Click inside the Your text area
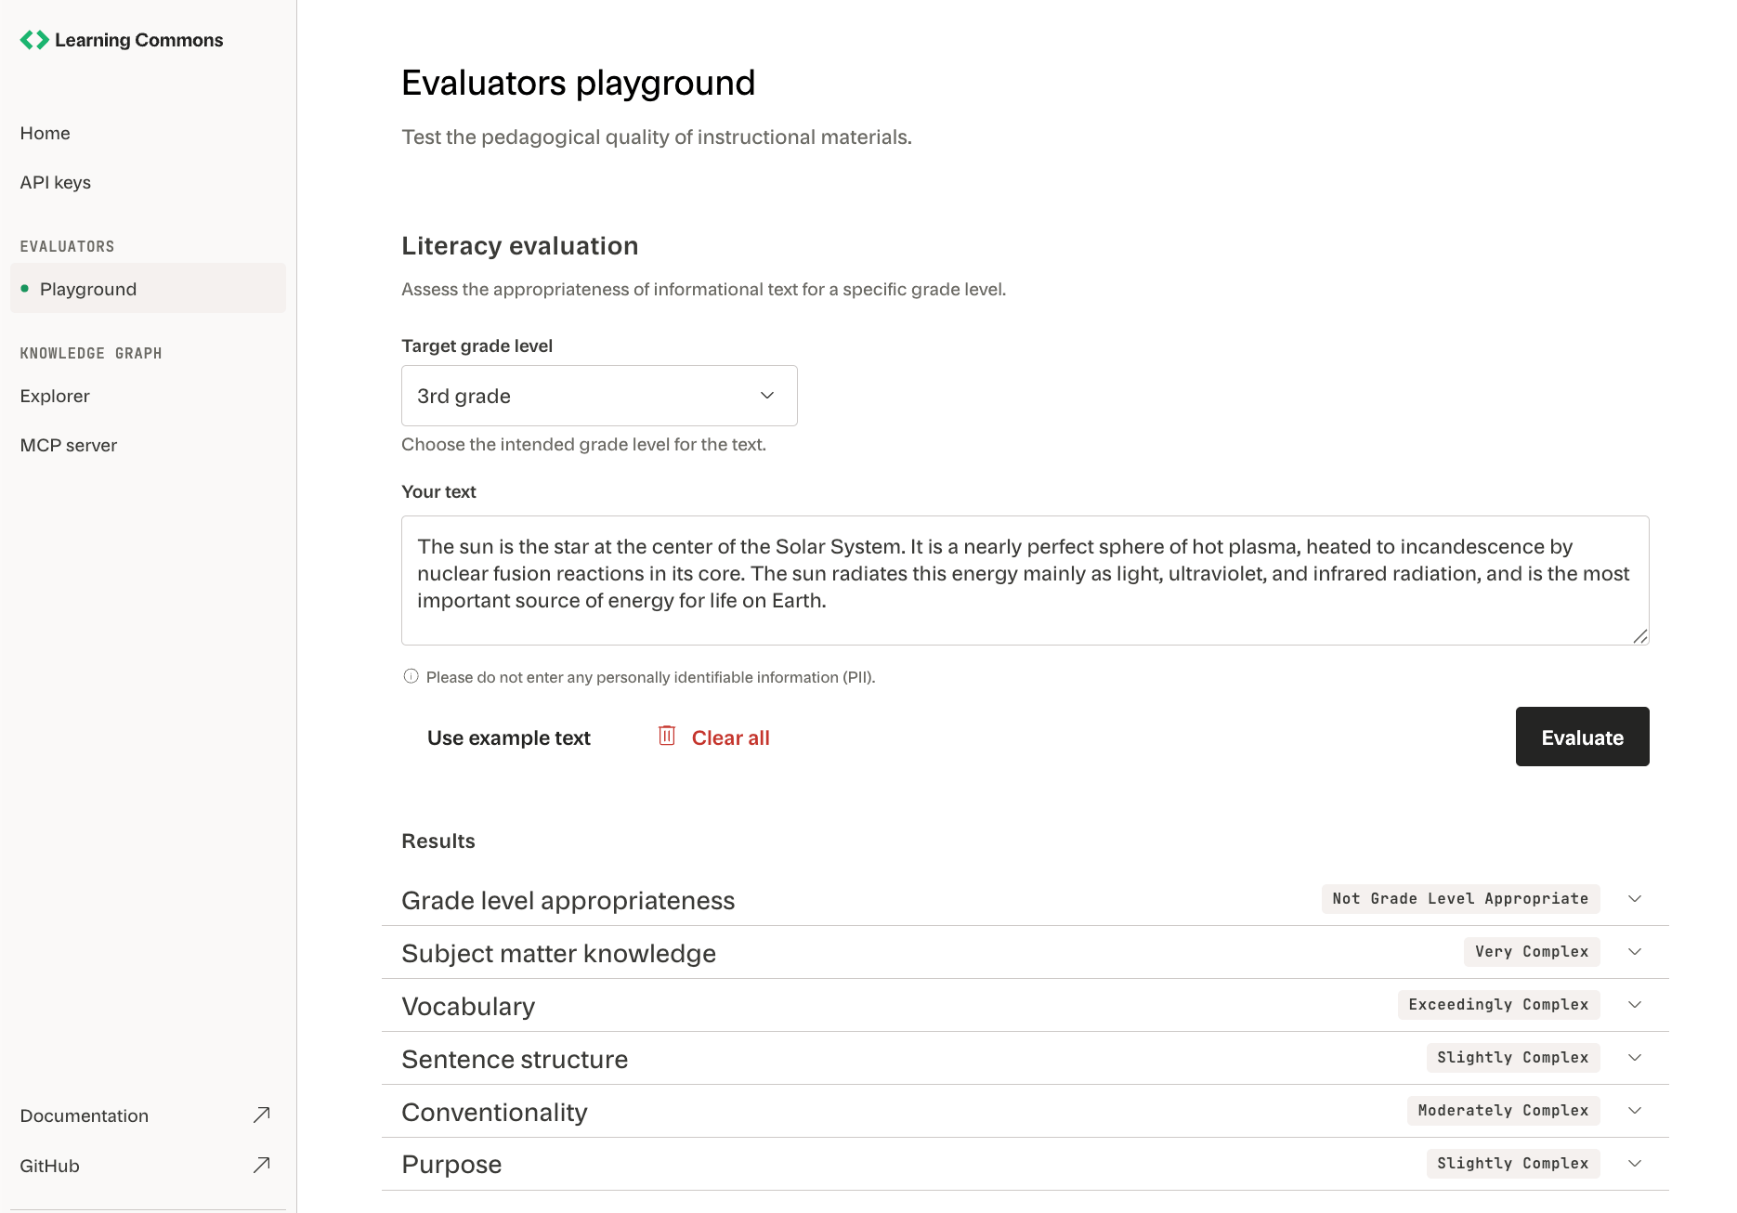1737x1213 pixels. coord(1025,580)
